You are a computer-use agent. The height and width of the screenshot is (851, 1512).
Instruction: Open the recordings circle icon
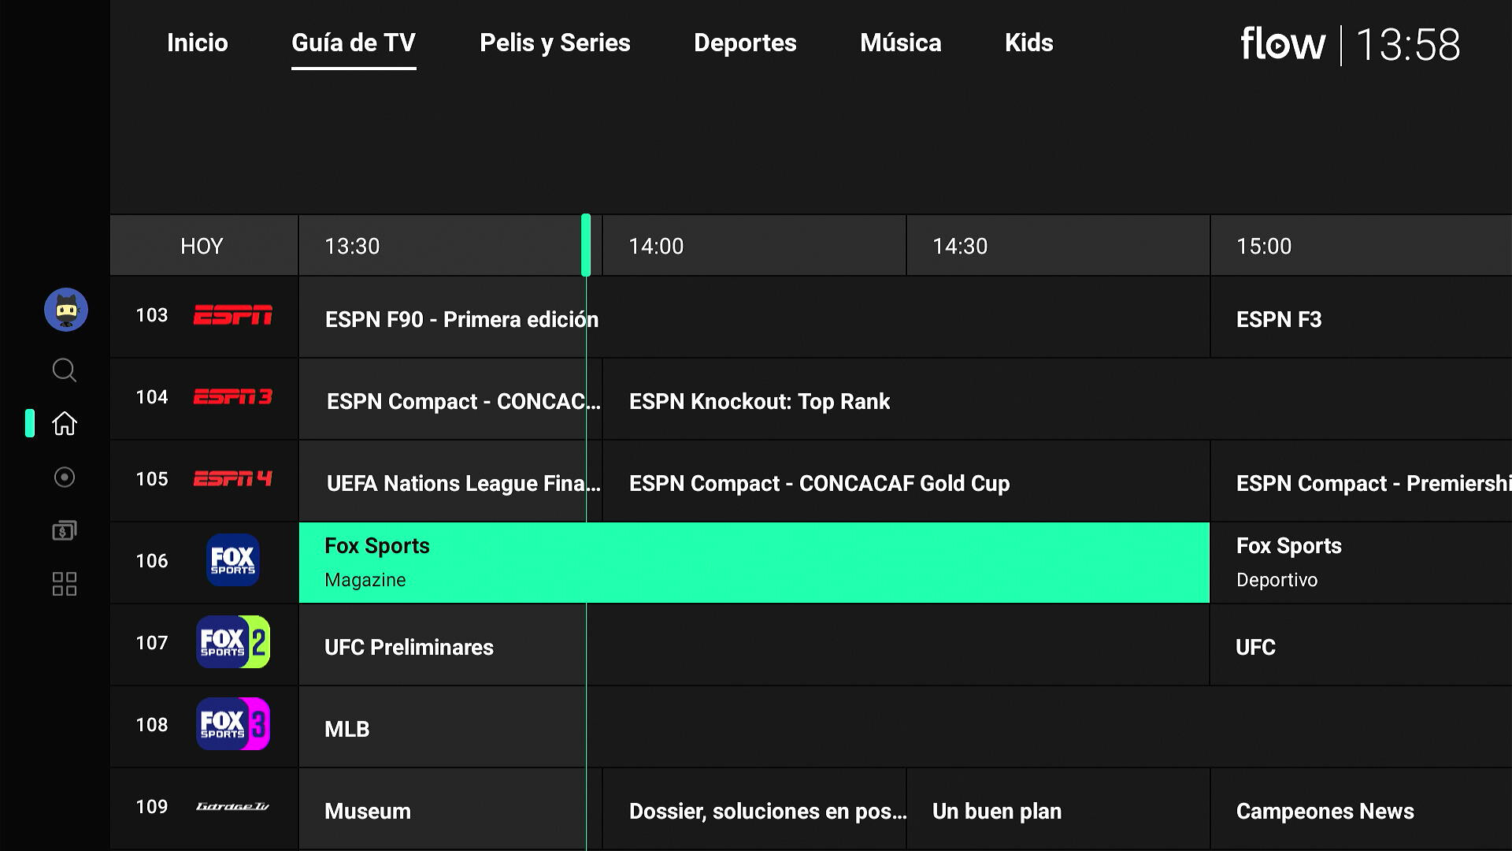(x=65, y=478)
